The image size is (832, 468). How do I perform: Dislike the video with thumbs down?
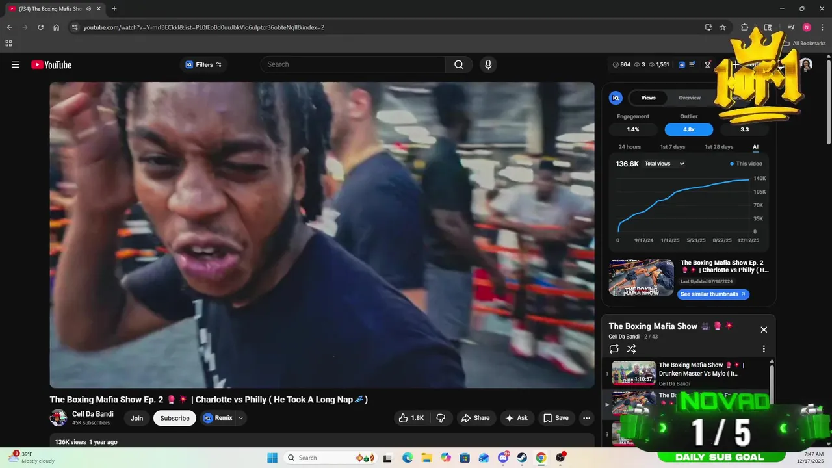pos(441,418)
